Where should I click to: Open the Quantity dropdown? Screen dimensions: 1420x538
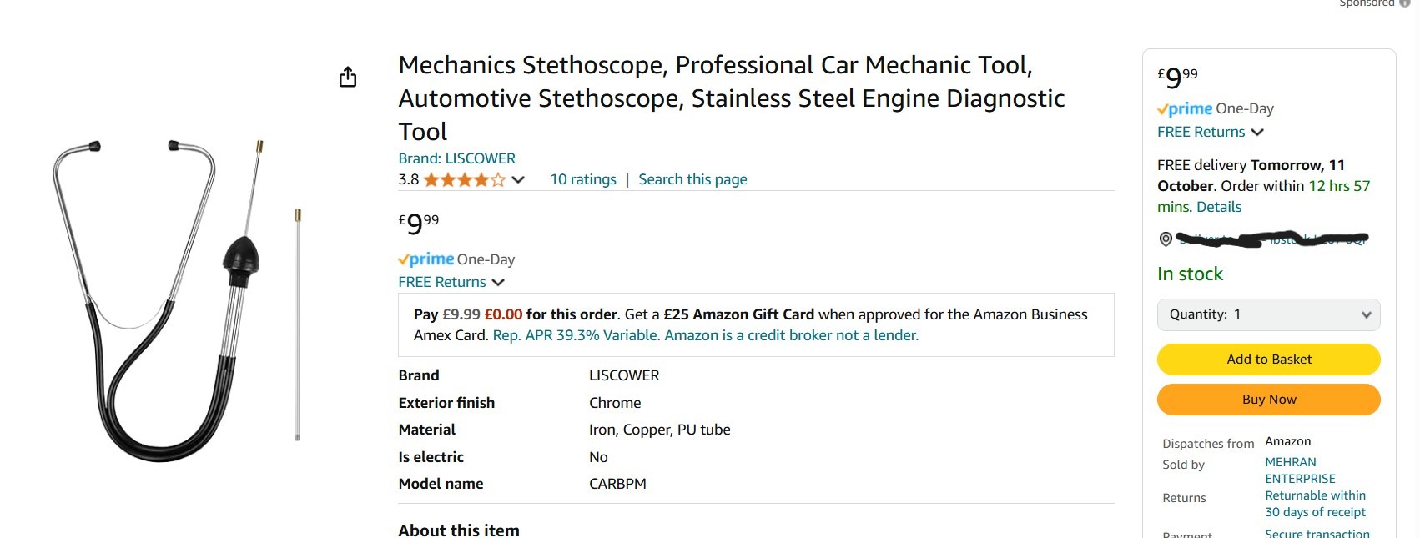pyautogui.click(x=1268, y=314)
